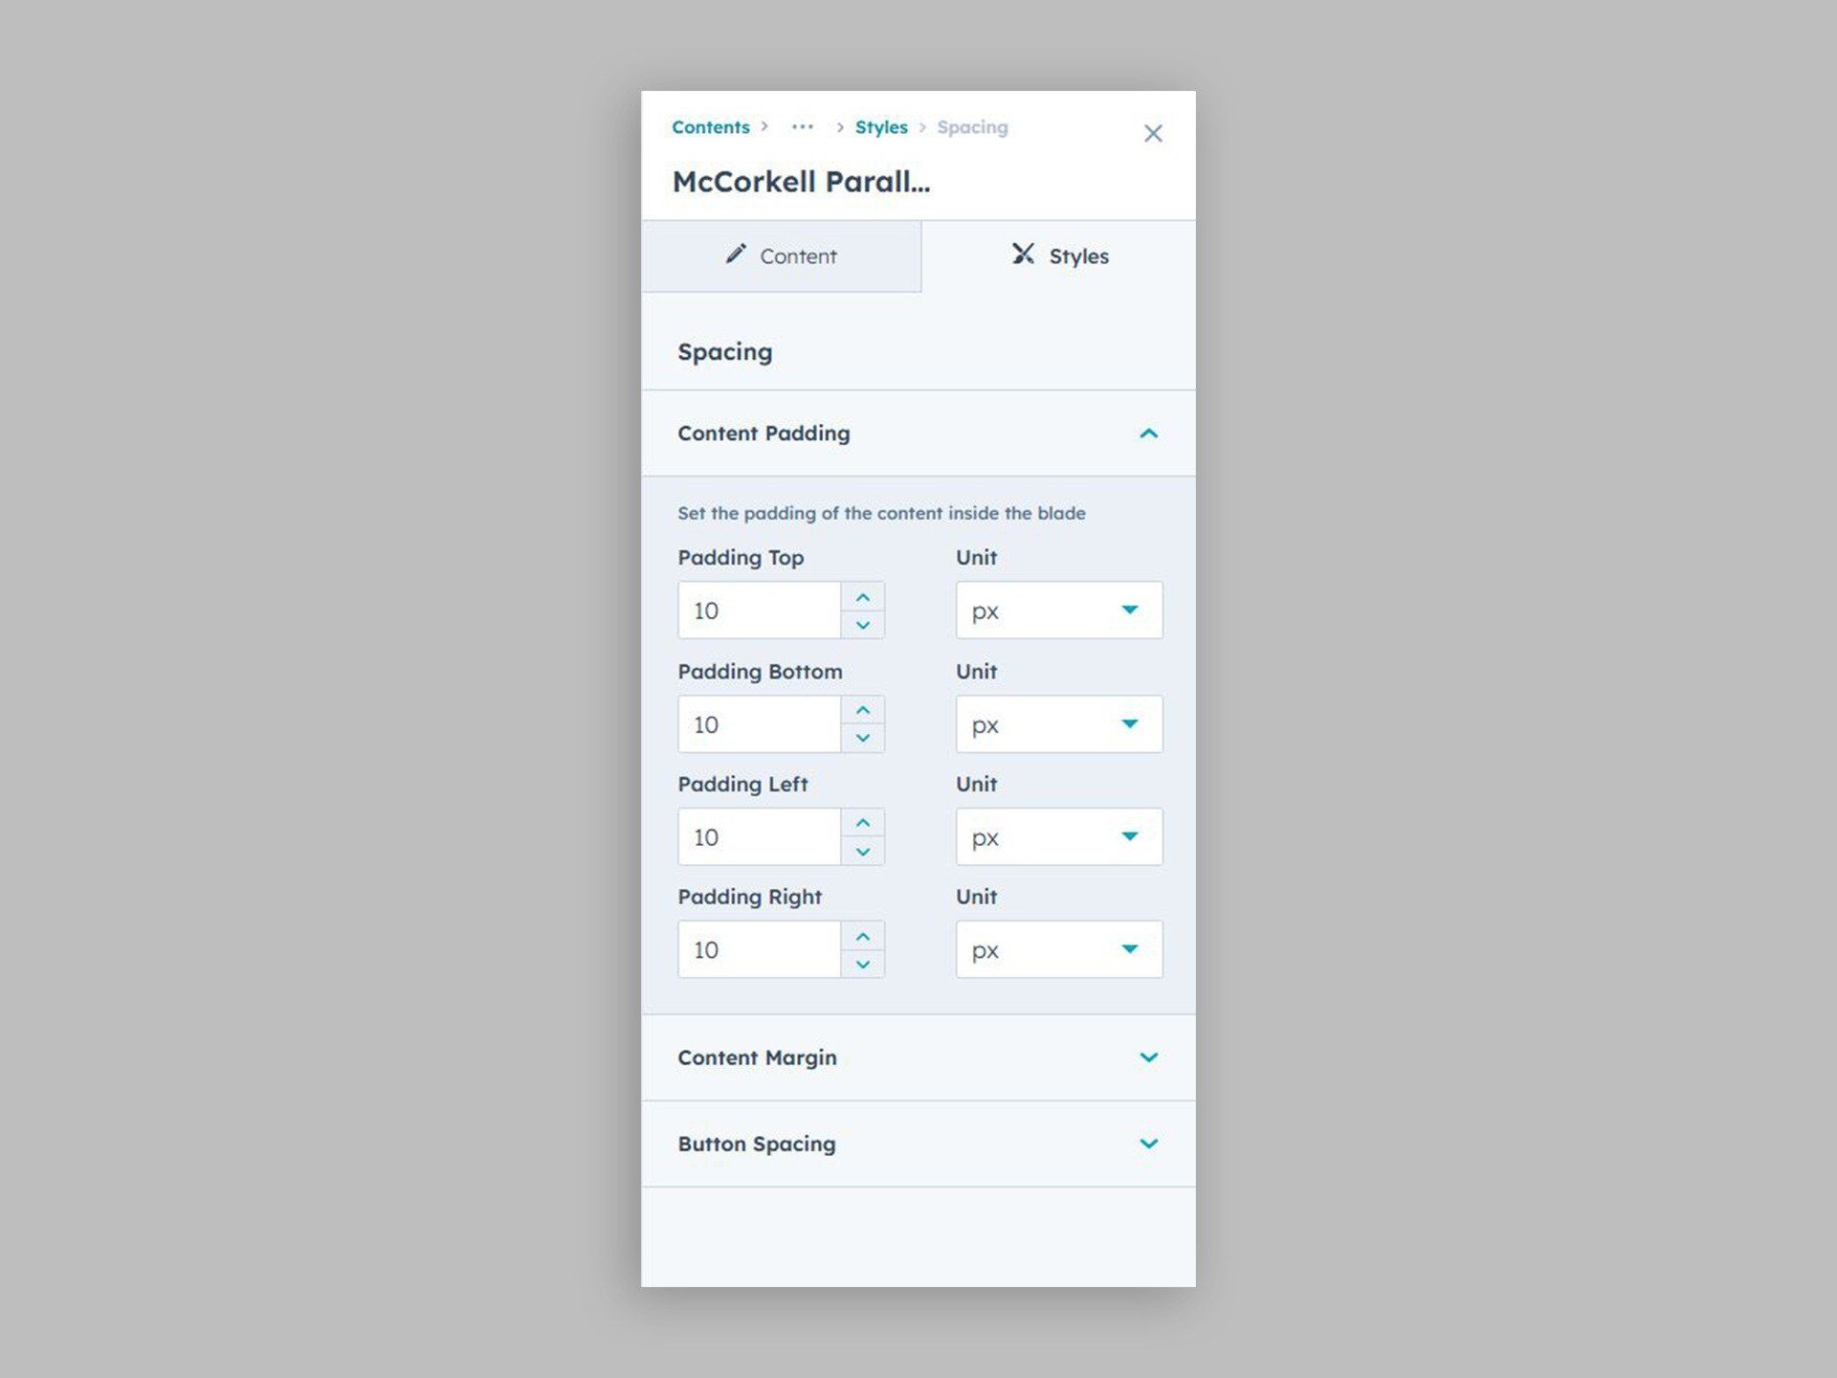Collapse the Content Padding section

[x=1149, y=433]
